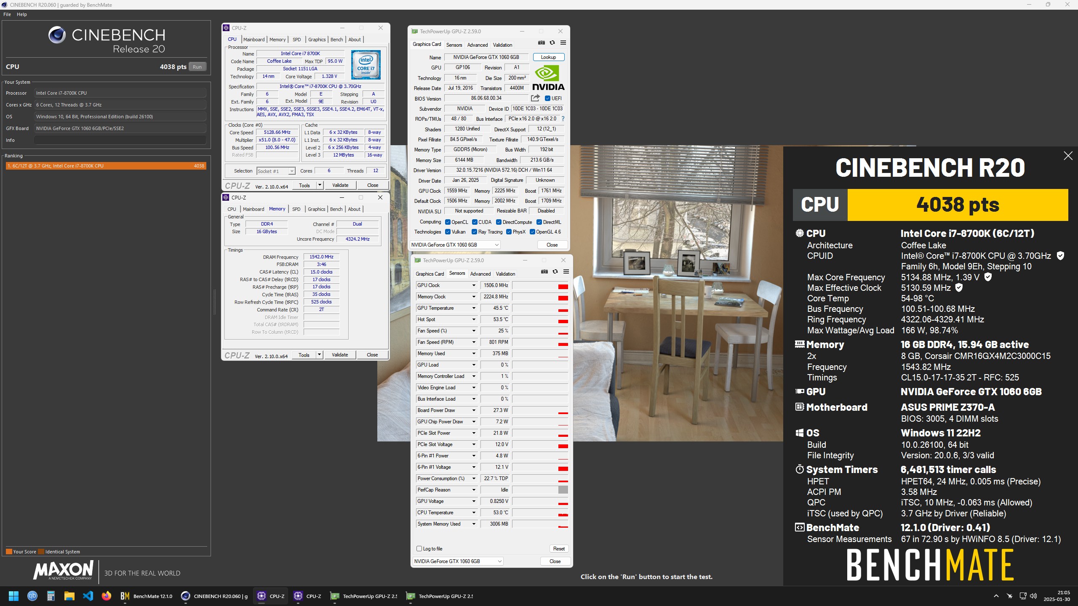Click Cinebench logo icon in left panel

(57, 35)
